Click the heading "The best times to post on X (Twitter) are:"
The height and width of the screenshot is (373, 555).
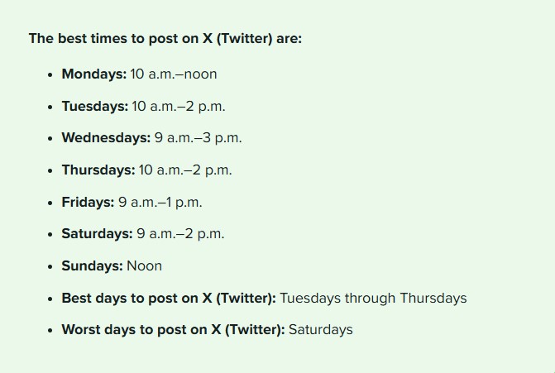coord(165,38)
